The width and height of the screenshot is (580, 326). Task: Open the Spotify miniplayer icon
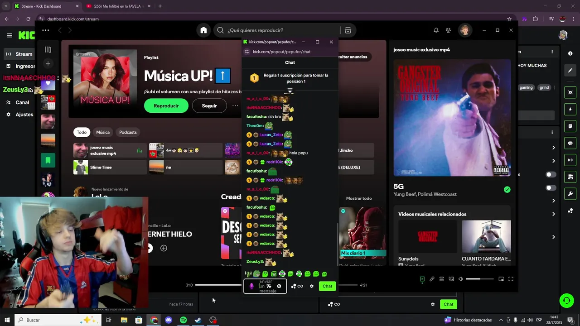(x=501, y=279)
